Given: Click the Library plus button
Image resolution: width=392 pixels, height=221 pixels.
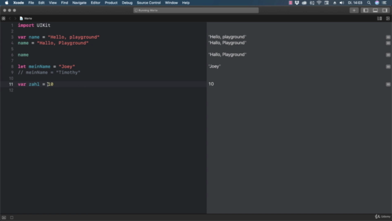Looking at the screenshot, I should pos(354,10).
